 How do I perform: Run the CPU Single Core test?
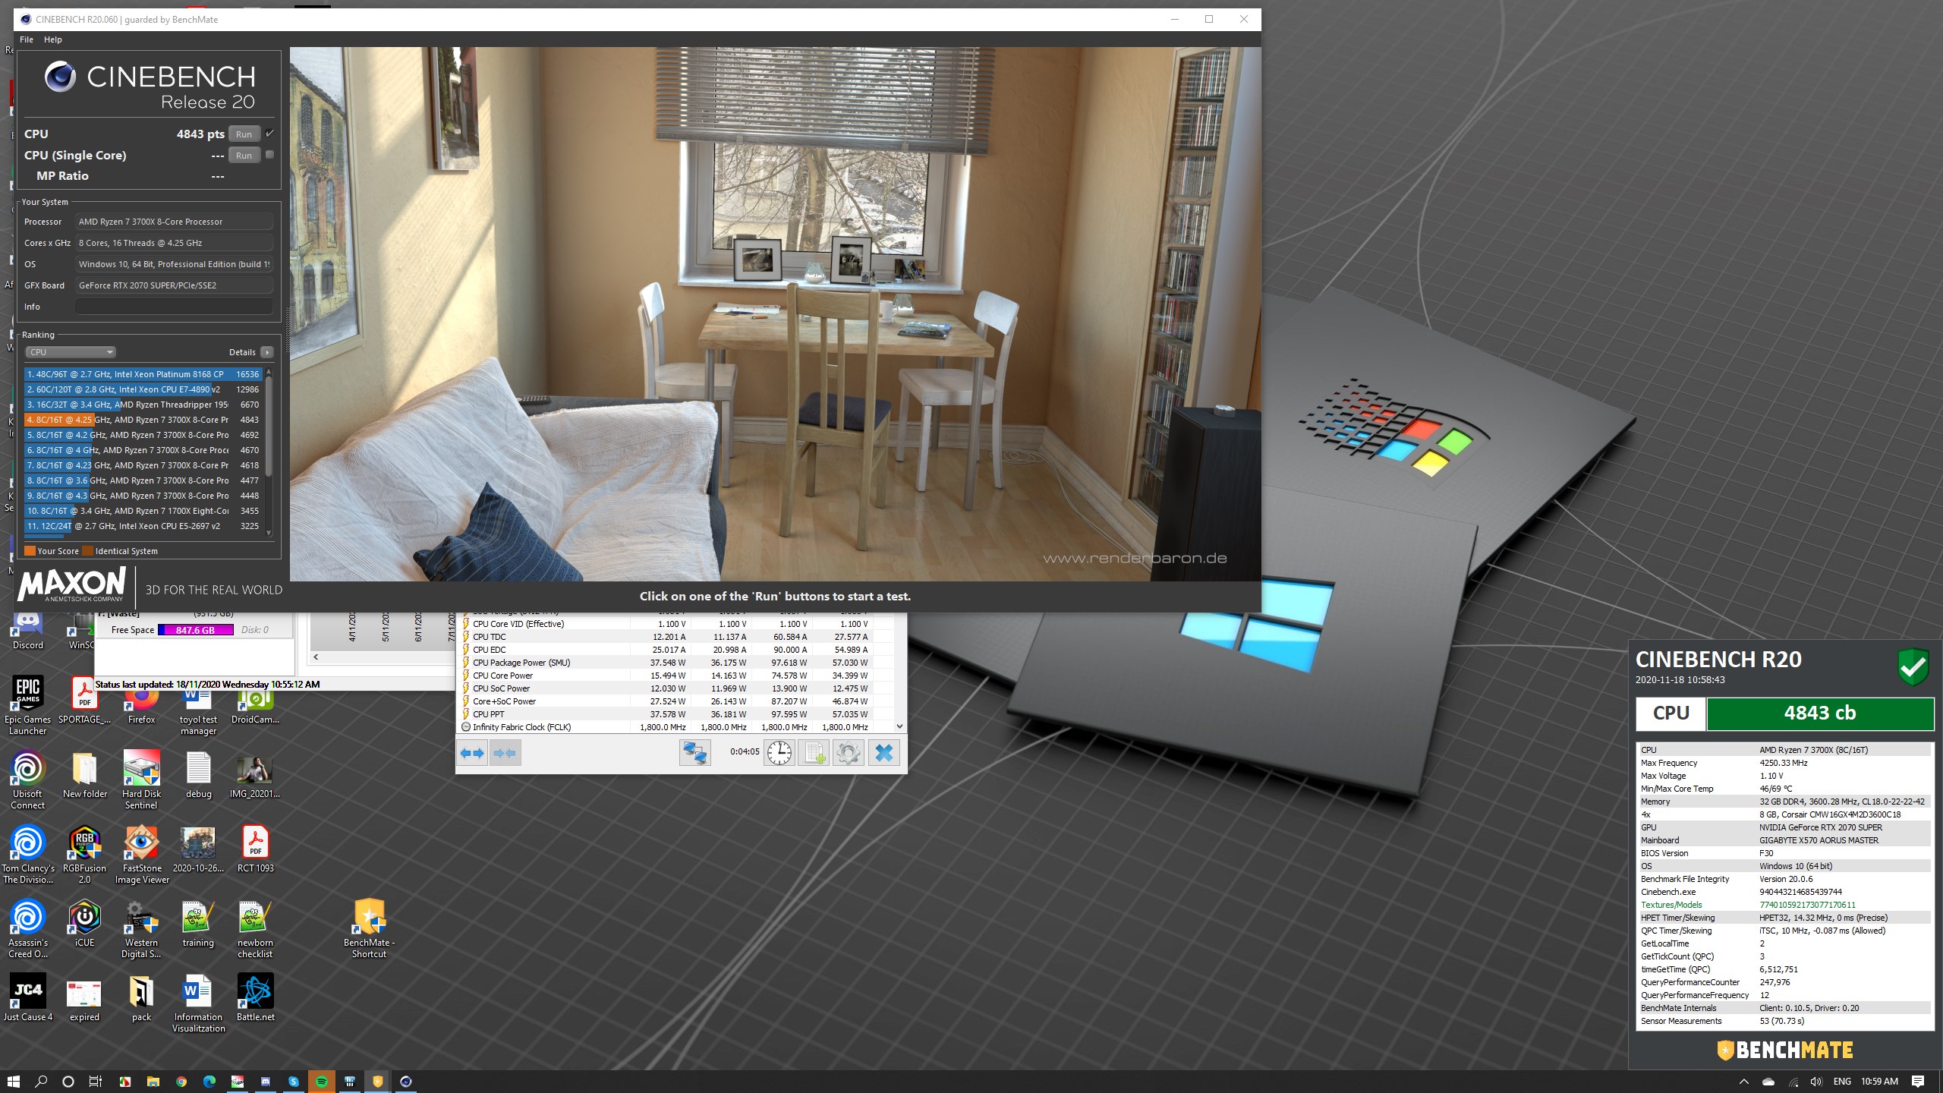[244, 156]
